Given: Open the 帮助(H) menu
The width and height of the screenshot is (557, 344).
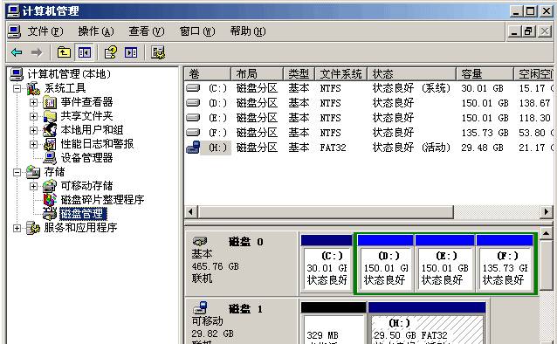Looking at the screenshot, I should [x=248, y=31].
